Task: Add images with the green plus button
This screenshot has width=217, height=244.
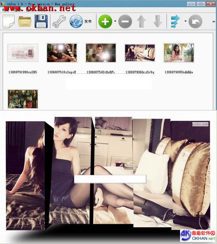Action: pyautogui.click(x=105, y=21)
